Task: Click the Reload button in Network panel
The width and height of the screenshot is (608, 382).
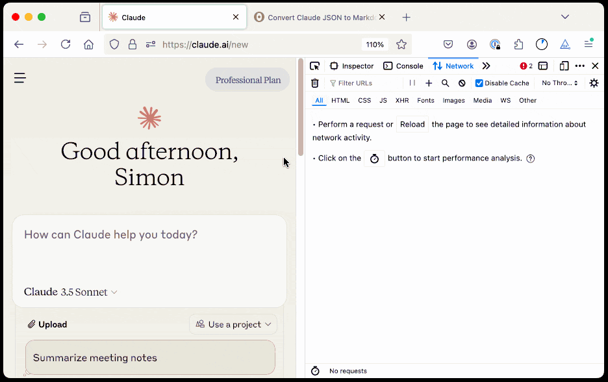Action: pyautogui.click(x=412, y=124)
